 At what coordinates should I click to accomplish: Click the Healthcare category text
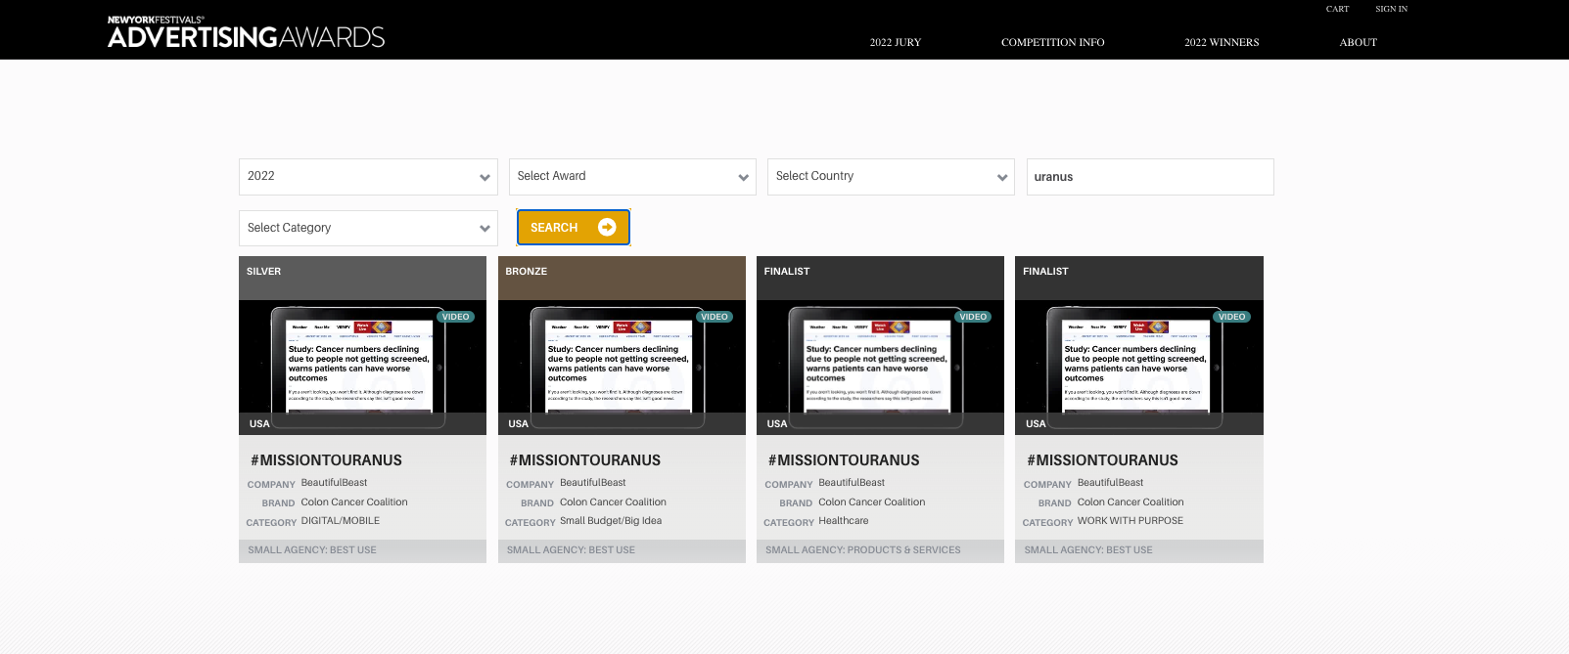pos(844,521)
